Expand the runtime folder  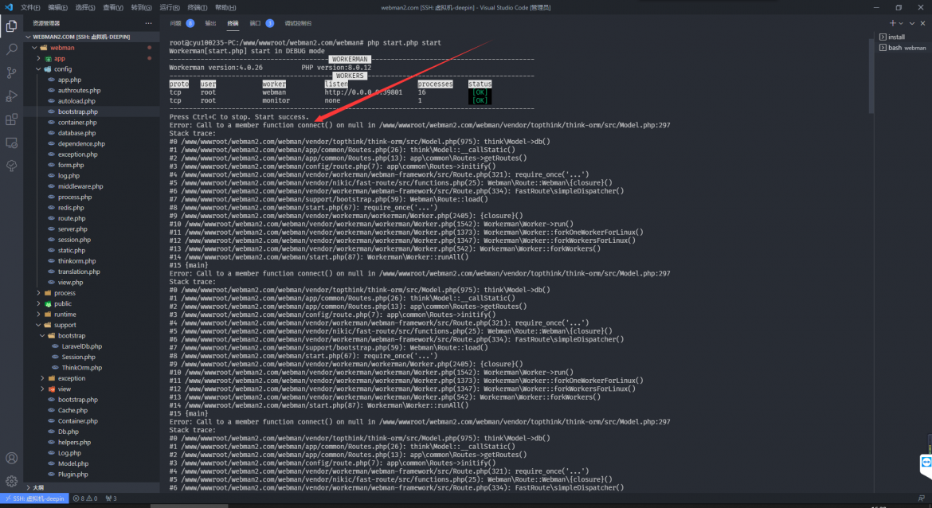coord(39,315)
